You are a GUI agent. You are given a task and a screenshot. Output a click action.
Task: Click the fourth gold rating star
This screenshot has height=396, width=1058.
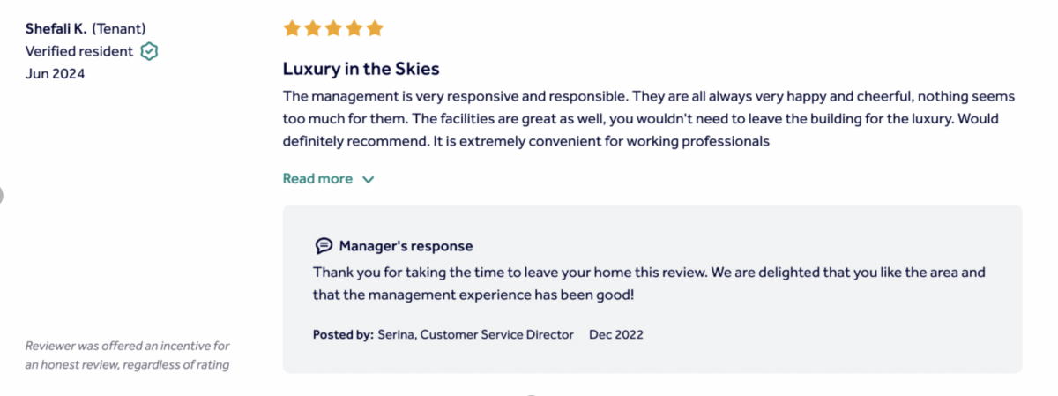tap(354, 28)
